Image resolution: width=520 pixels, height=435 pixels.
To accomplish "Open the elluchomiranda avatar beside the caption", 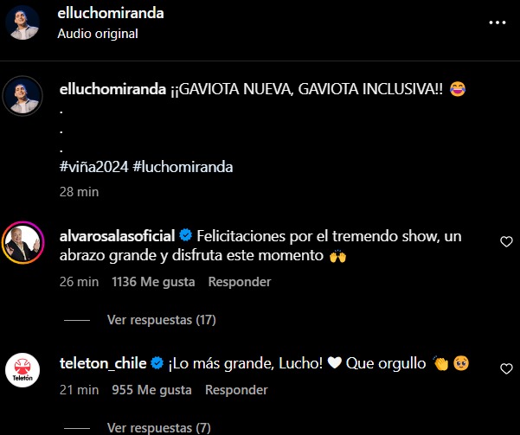I will coord(22,96).
